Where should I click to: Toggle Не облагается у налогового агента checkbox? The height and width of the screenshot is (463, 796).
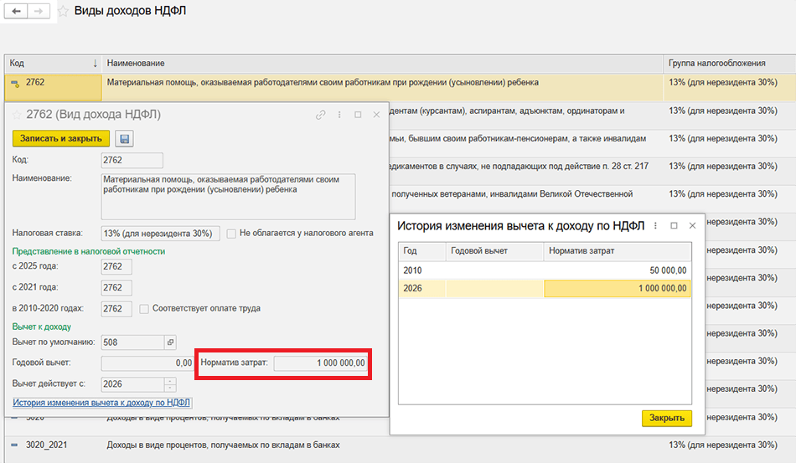click(231, 234)
